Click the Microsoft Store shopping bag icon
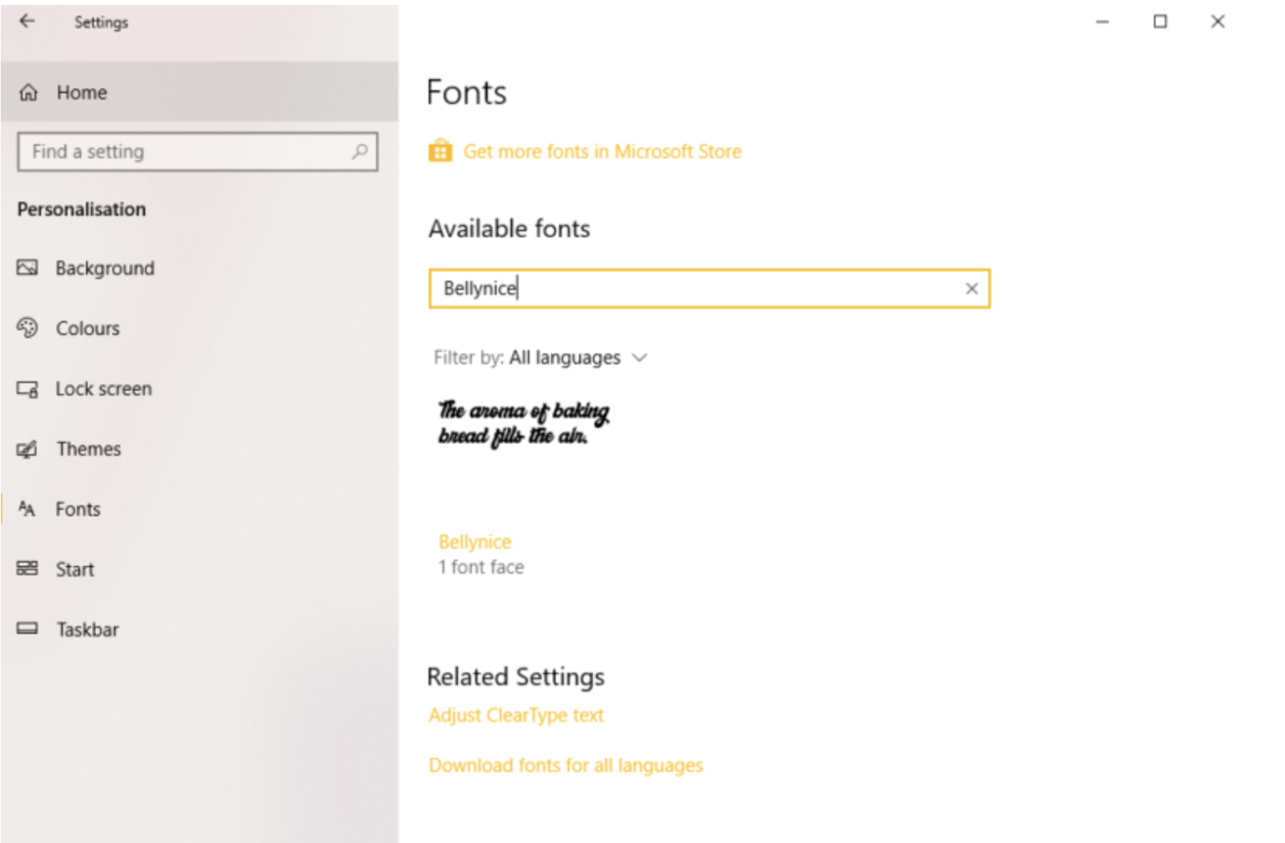Image resolution: width=1285 pixels, height=843 pixels. tap(439, 151)
